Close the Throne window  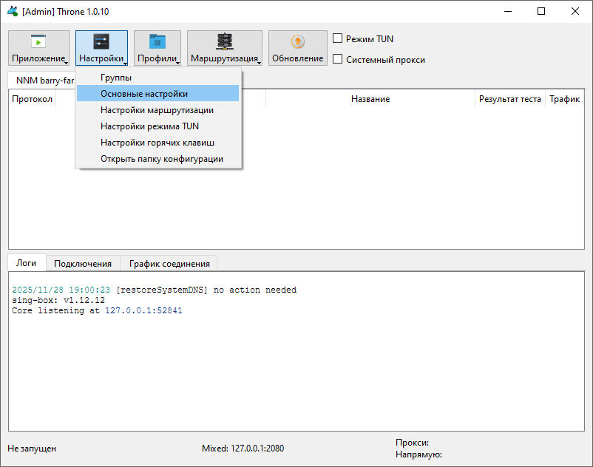[x=575, y=11]
